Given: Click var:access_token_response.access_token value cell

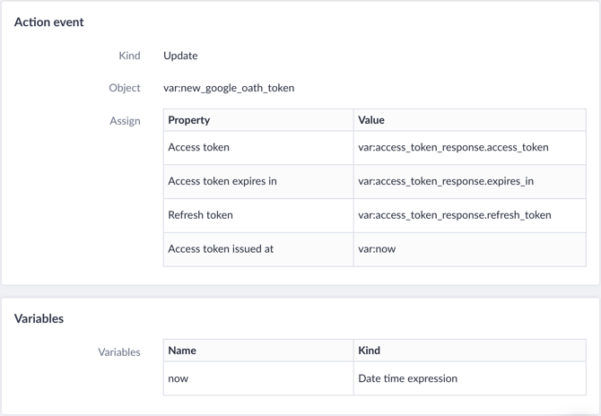Looking at the screenshot, I should tap(469, 147).
